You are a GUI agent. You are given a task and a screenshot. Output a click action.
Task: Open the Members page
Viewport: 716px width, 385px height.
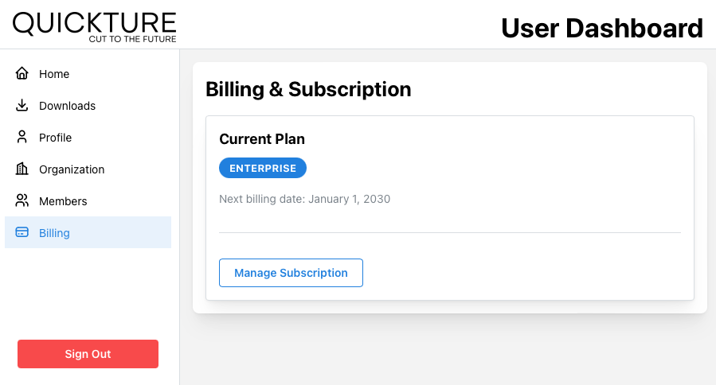coord(88,201)
